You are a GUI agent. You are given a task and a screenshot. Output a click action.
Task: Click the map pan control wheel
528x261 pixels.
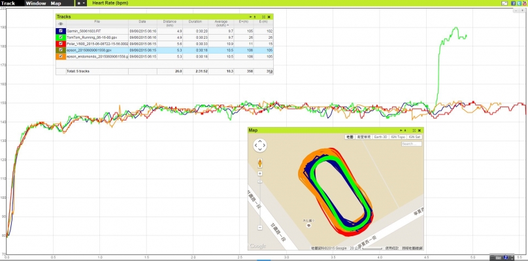coord(259,146)
